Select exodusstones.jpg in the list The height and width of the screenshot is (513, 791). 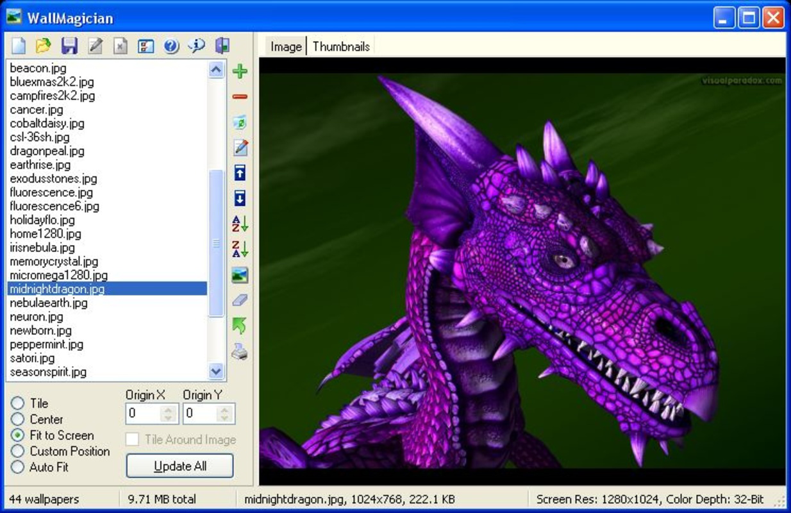(x=107, y=179)
